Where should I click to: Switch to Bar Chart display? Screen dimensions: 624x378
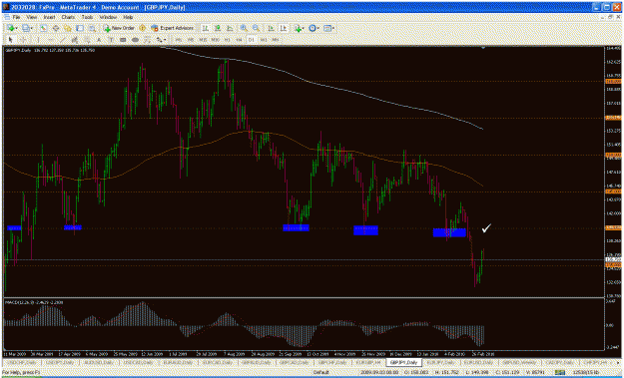(205, 28)
